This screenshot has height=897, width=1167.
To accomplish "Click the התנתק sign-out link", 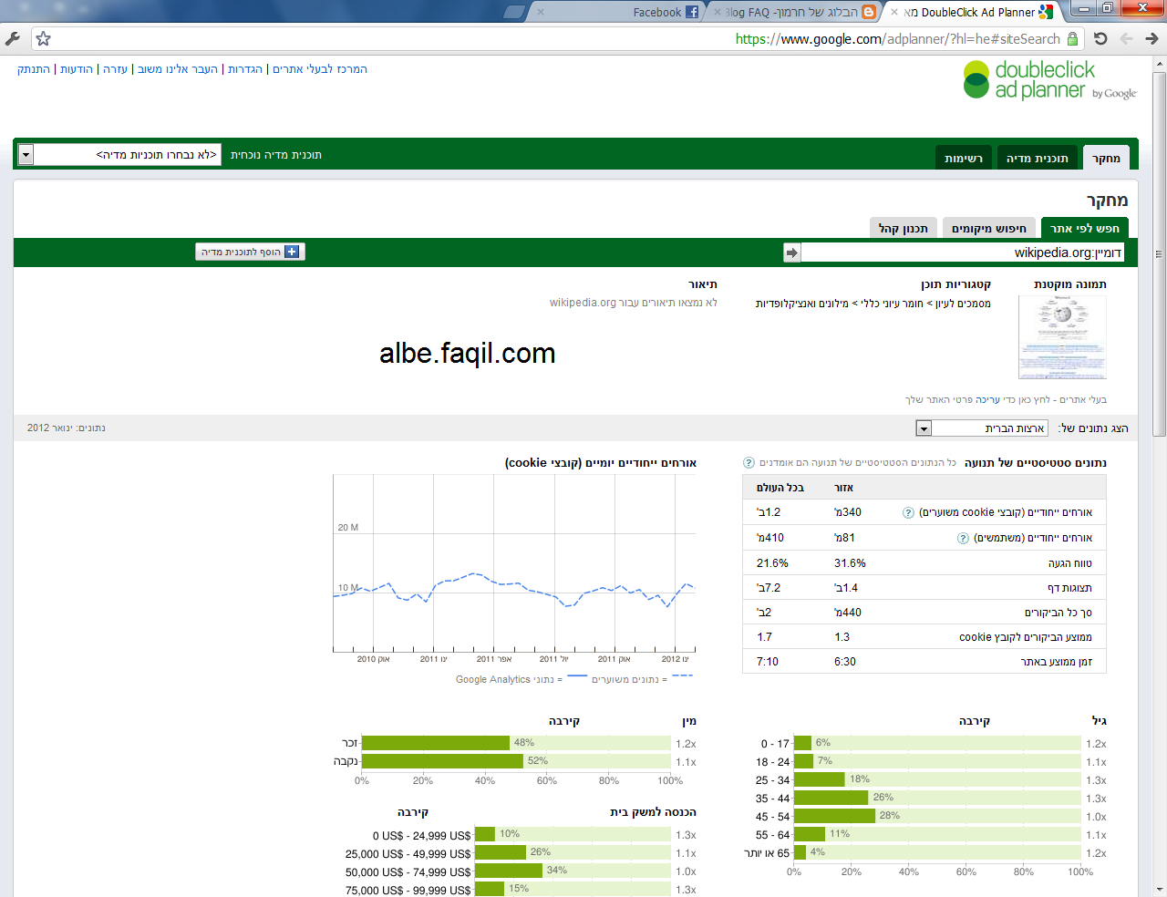I will (34, 69).
